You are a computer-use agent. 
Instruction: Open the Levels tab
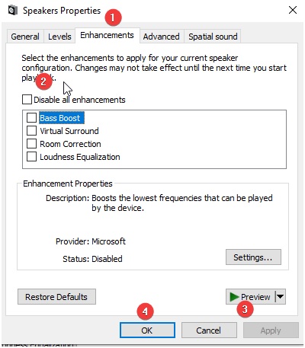click(x=59, y=37)
